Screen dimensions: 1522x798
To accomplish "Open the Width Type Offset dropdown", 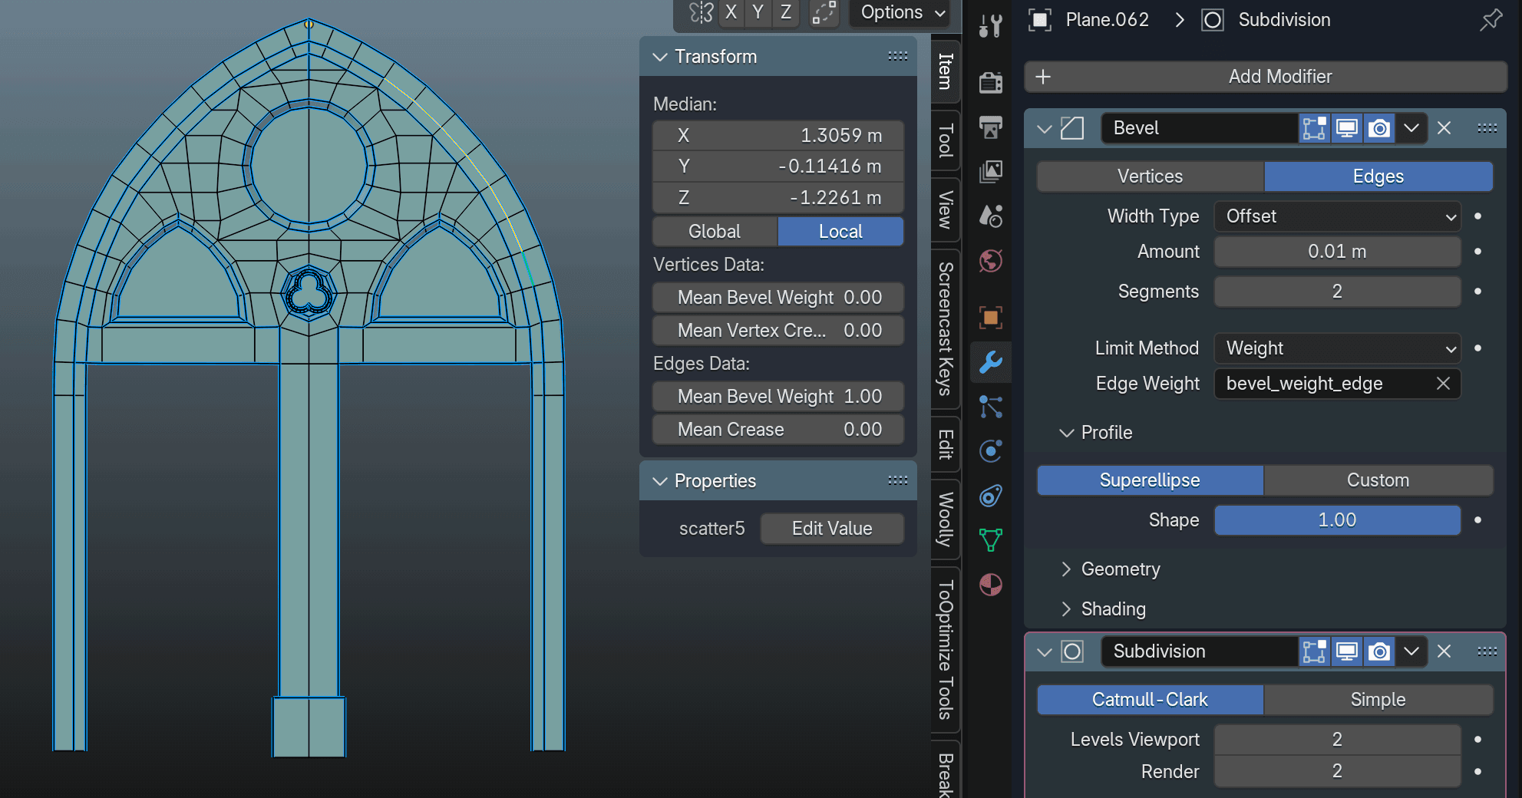I will tap(1337, 216).
